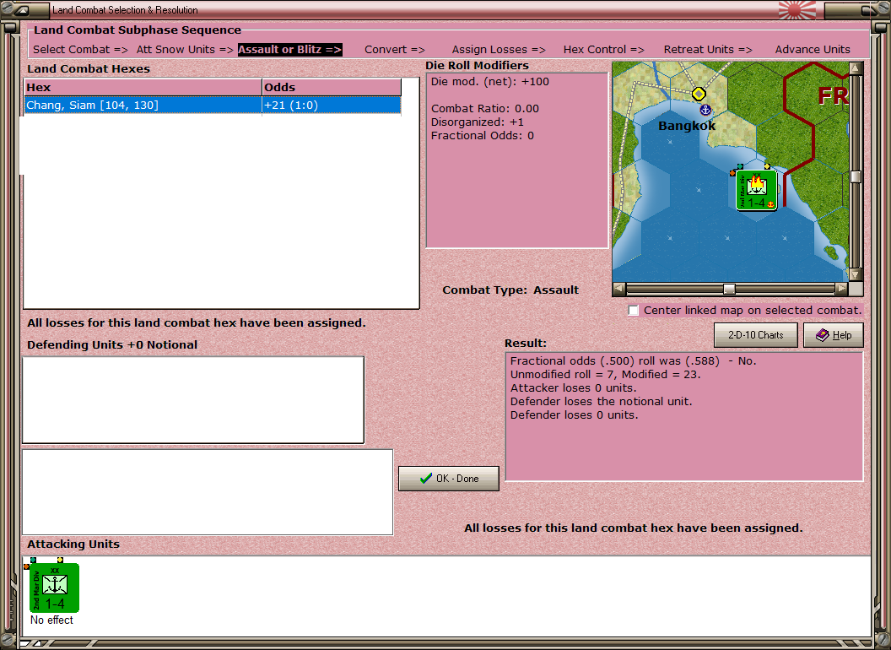Image resolution: width=891 pixels, height=650 pixels.
Task: Click the map scroll down arrow
Action: [856, 274]
